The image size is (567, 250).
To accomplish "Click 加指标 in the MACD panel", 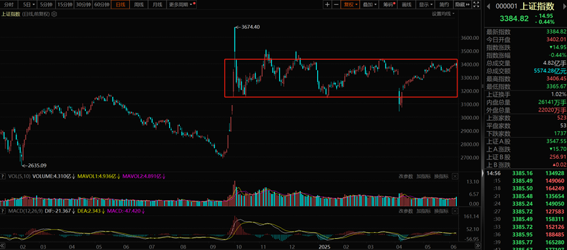I will pyautogui.click(x=423, y=211).
